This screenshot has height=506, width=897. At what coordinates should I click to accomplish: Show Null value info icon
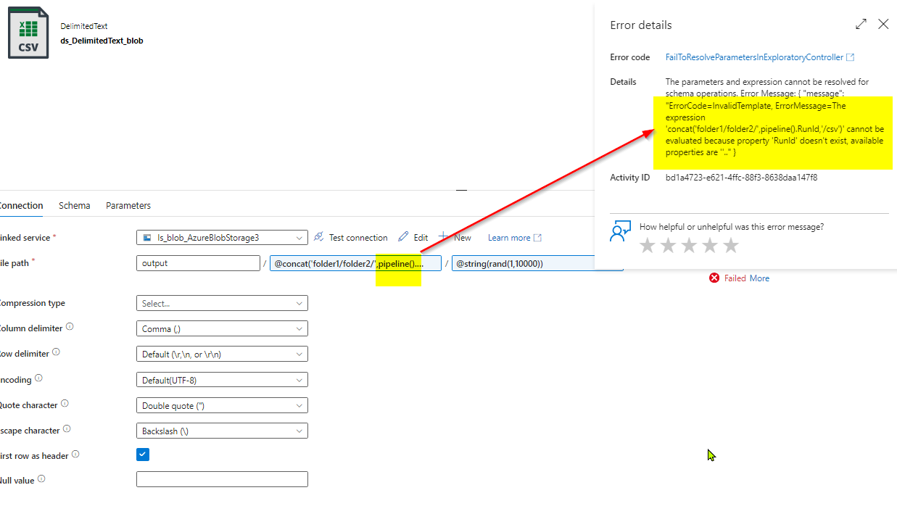41,478
